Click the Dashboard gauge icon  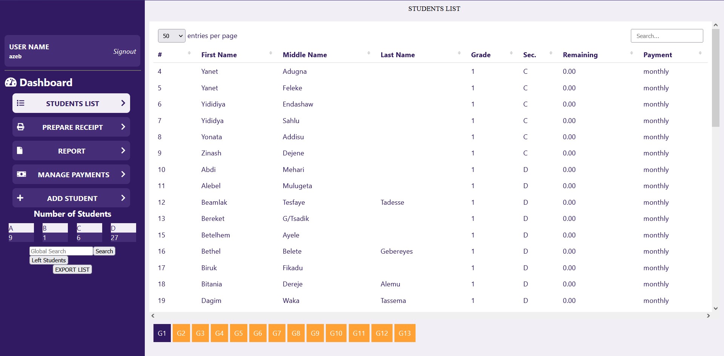coord(11,82)
